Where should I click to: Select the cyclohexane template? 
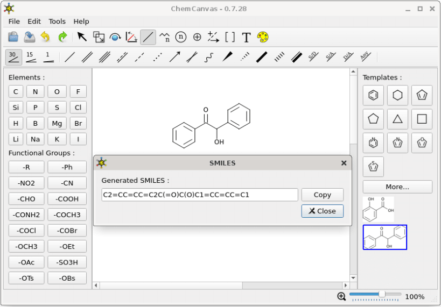pos(397,95)
